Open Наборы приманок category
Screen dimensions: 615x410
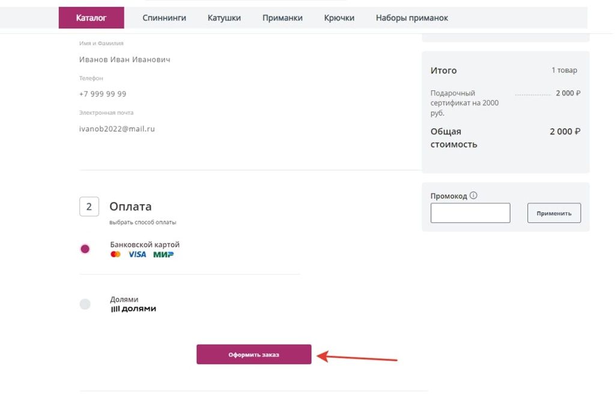click(x=412, y=18)
